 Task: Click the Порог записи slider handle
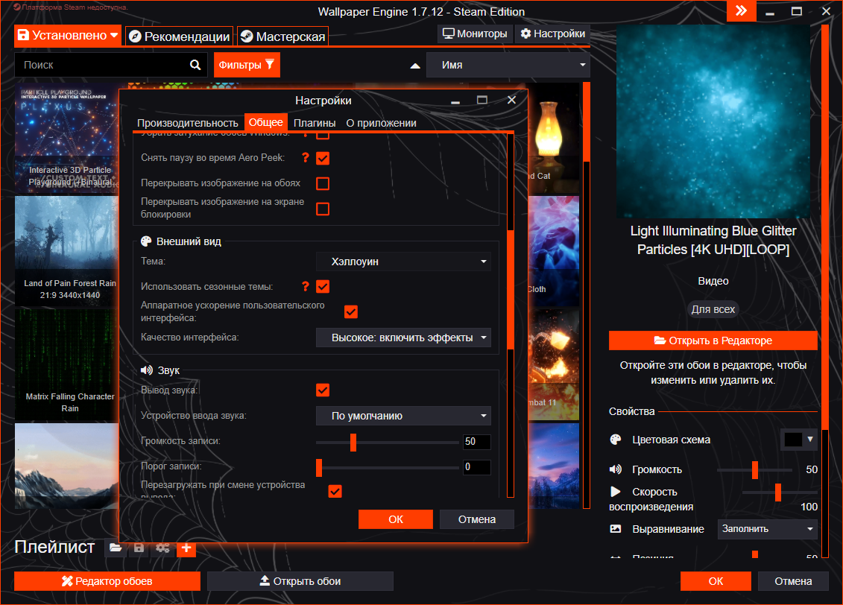tap(319, 467)
